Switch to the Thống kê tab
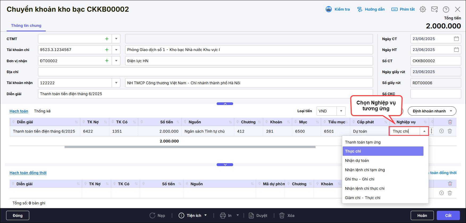The image size is (466, 223). click(x=42, y=111)
